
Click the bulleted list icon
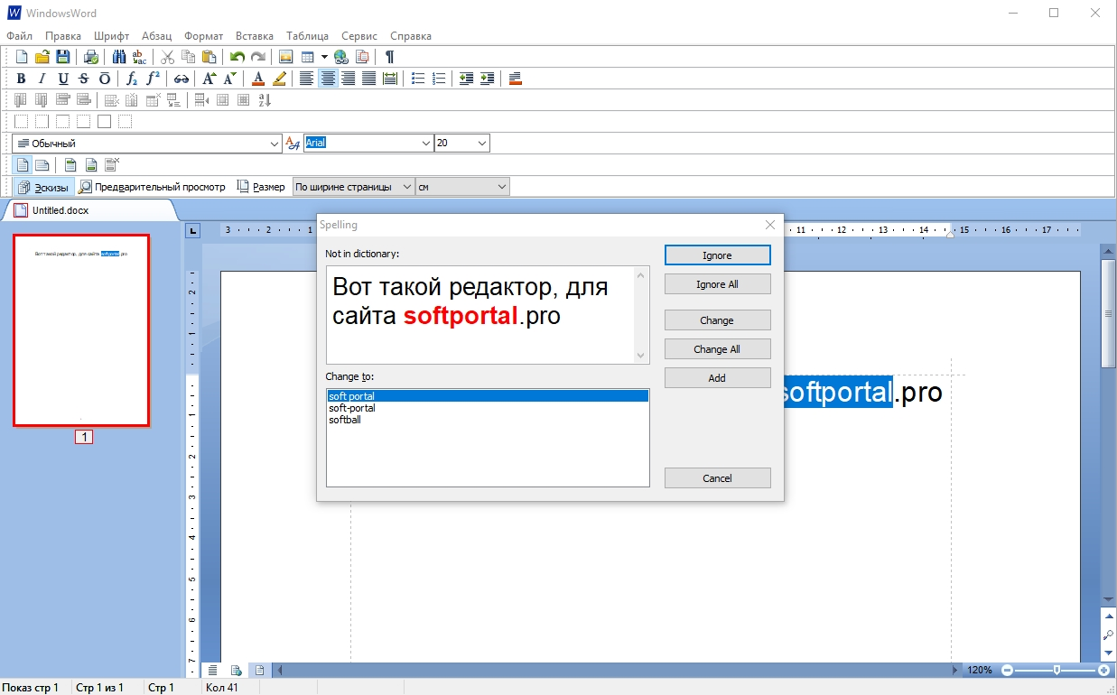pos(418,79)
